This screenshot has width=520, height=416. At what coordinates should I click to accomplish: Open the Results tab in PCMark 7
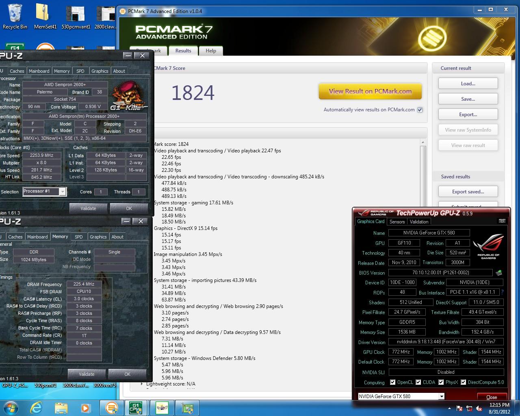(183, 51)
